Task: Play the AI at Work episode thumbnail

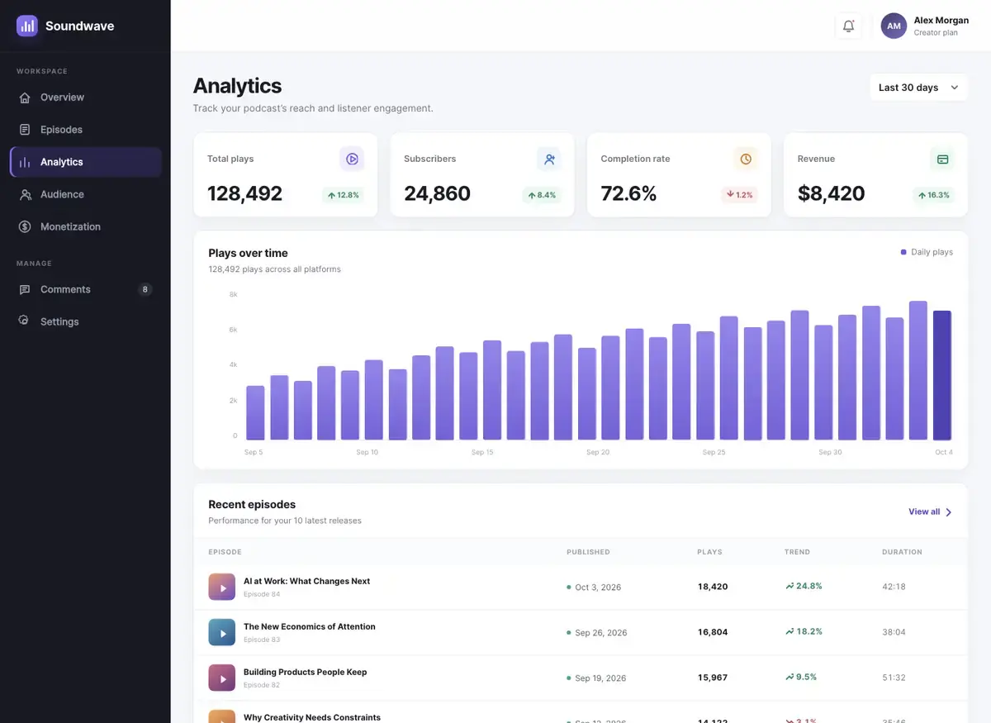Action: 222,587
